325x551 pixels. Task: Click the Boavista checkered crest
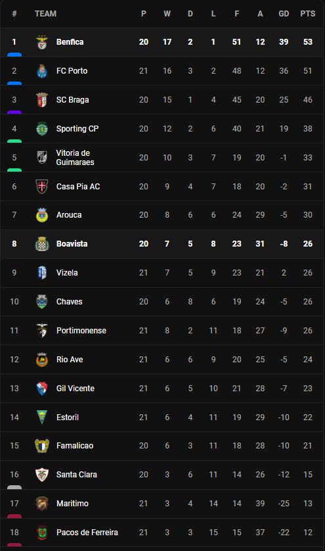42,244
